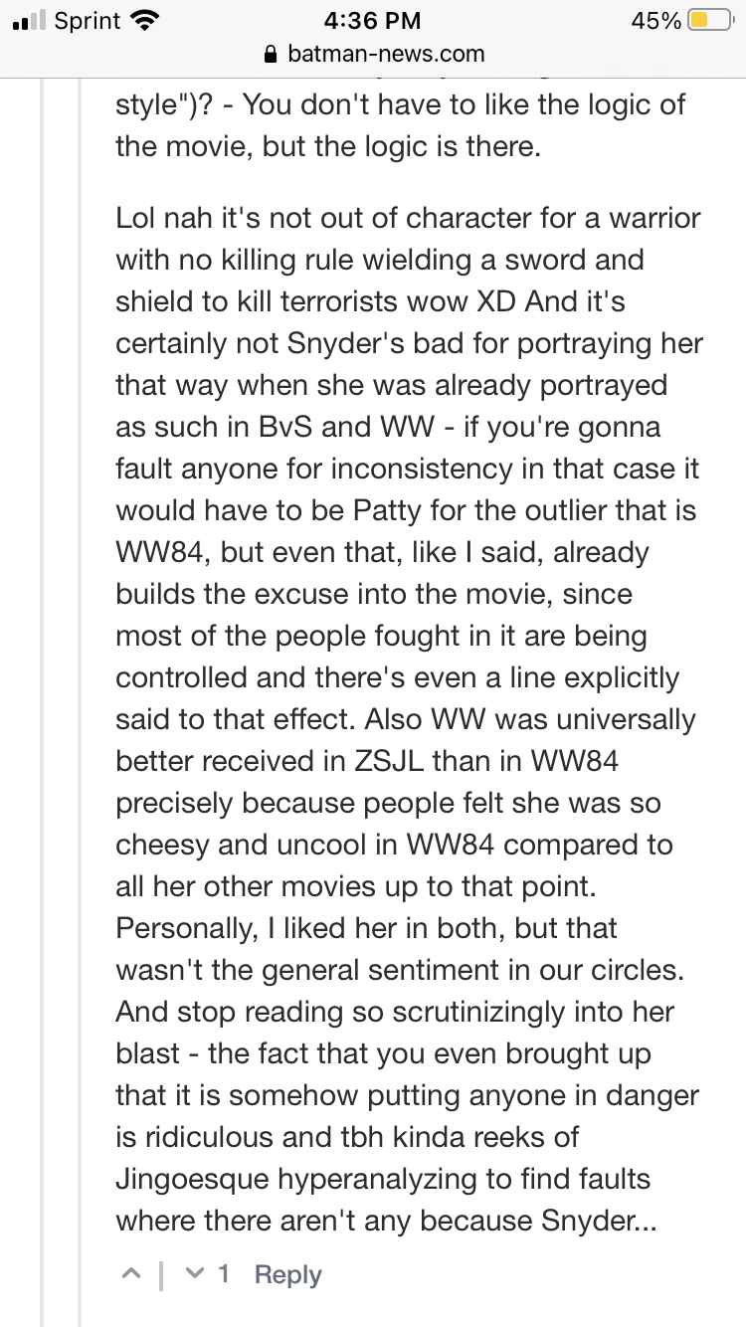Image resolution: width=746 pixels, height=1327 pixels.
Task: Click the Reply link under the comment
Action: [x=287, y=1274]
